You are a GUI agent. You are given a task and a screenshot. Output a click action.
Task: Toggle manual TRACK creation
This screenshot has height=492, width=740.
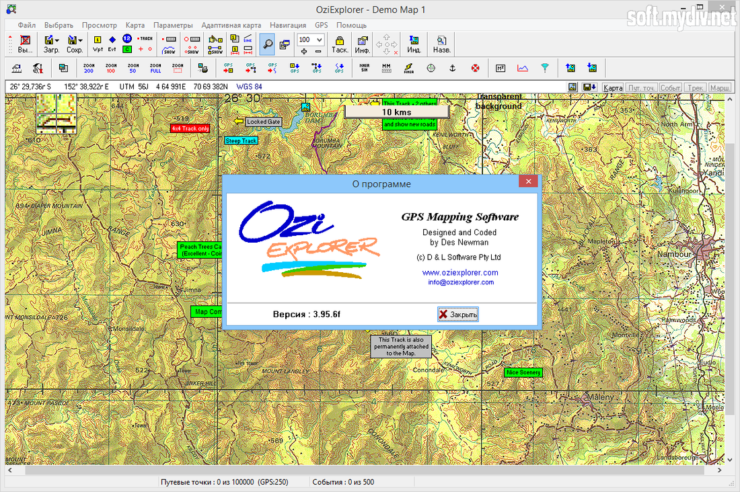click(x=145, y=39)
